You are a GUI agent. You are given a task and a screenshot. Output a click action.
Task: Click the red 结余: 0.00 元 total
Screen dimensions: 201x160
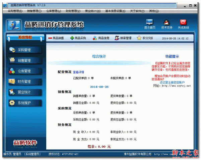coord(99,147)
